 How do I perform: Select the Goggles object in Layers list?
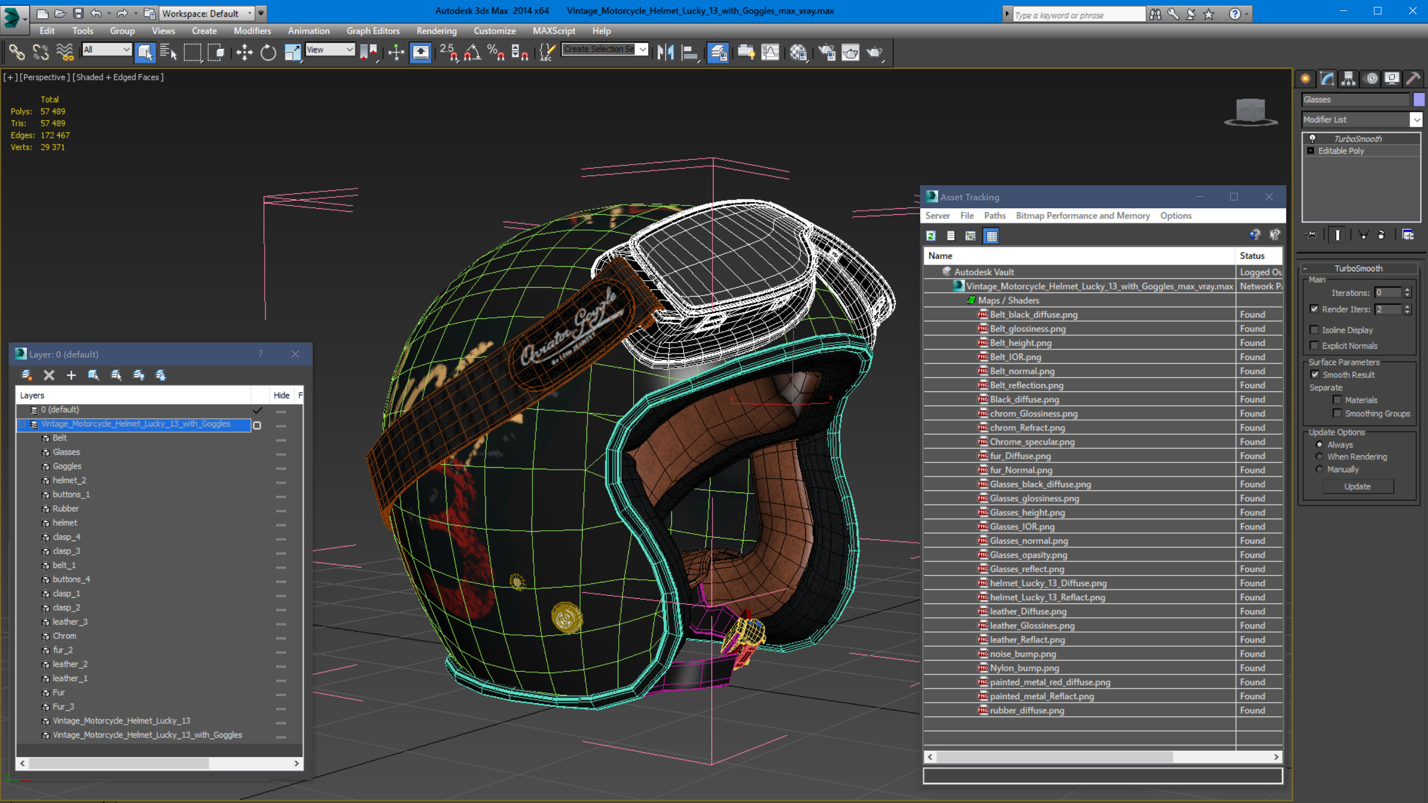(67, 466)
